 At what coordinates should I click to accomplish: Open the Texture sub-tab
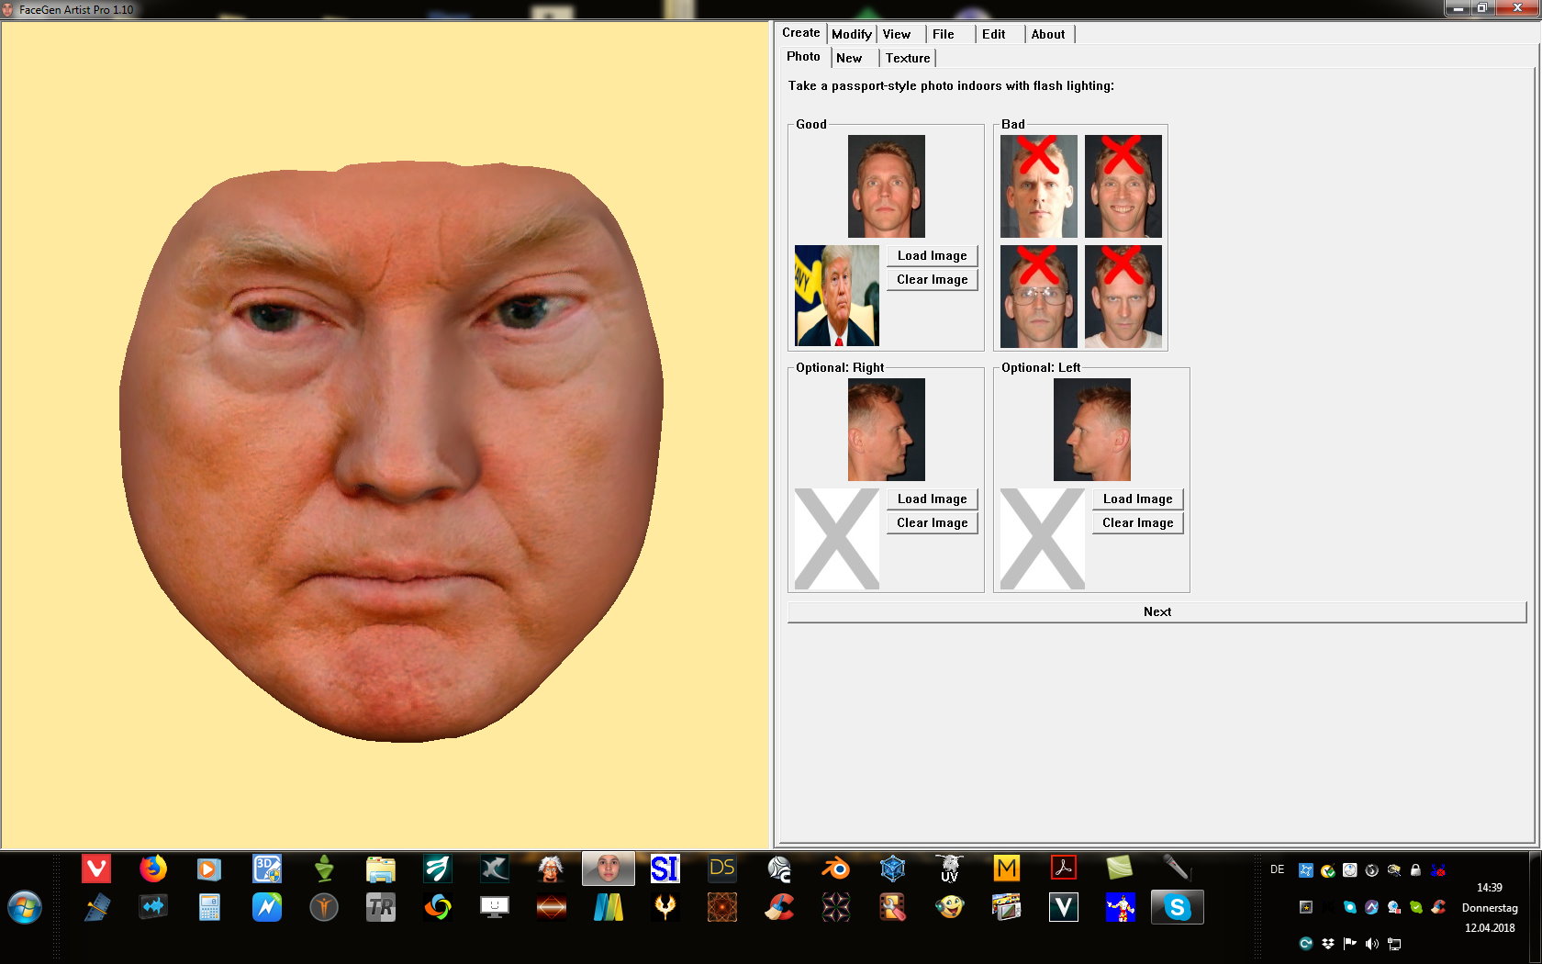[x=907, y=58]
